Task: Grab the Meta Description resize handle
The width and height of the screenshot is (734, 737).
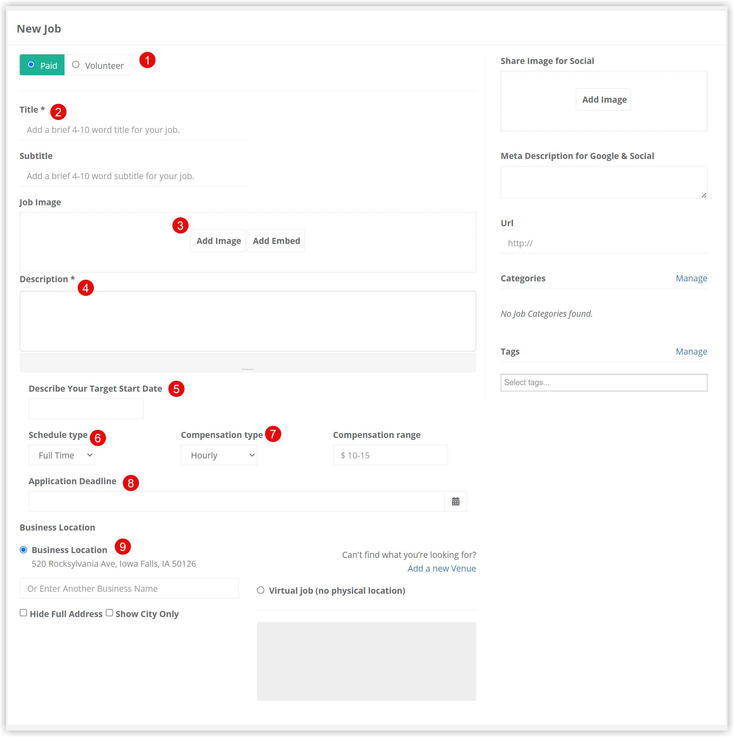Action: (x=704, y=195)
